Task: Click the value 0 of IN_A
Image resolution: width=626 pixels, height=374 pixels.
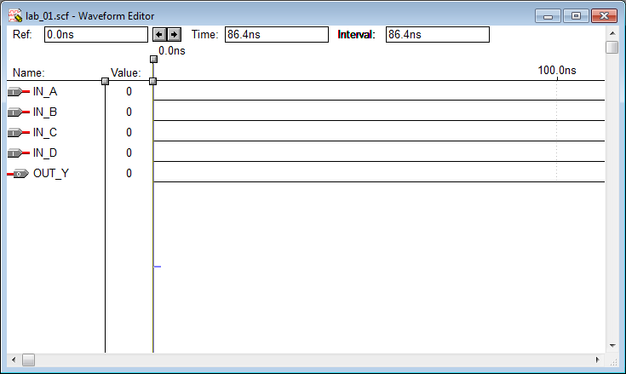Action: click(129, 92)
